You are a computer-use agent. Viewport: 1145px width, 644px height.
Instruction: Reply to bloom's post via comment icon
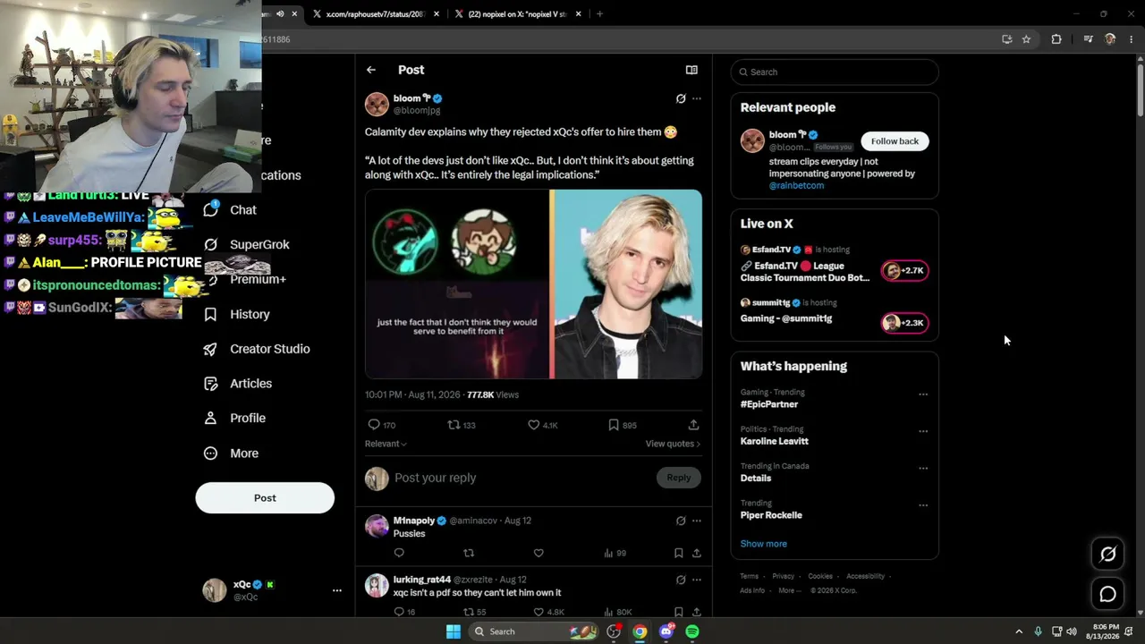(374, 425)
